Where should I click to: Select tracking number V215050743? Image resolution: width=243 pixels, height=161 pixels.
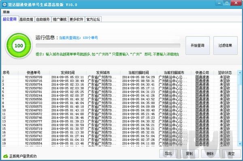[34, 136]
